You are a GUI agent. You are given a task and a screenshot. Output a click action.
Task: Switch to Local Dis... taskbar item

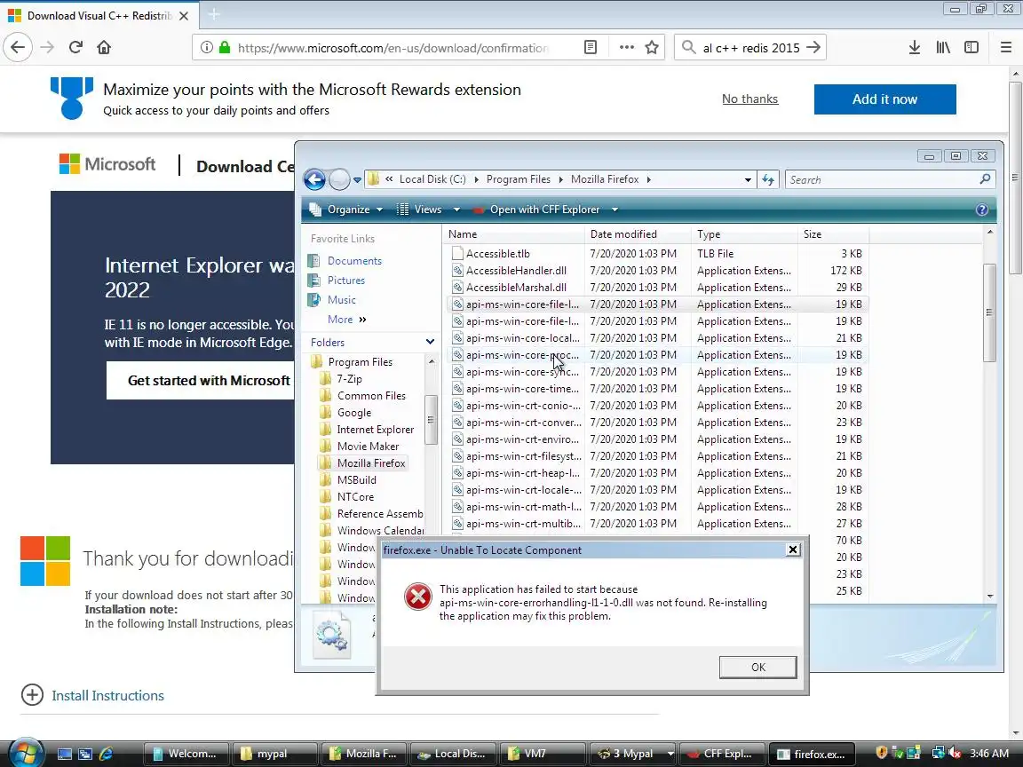click(x=453, y=754)
